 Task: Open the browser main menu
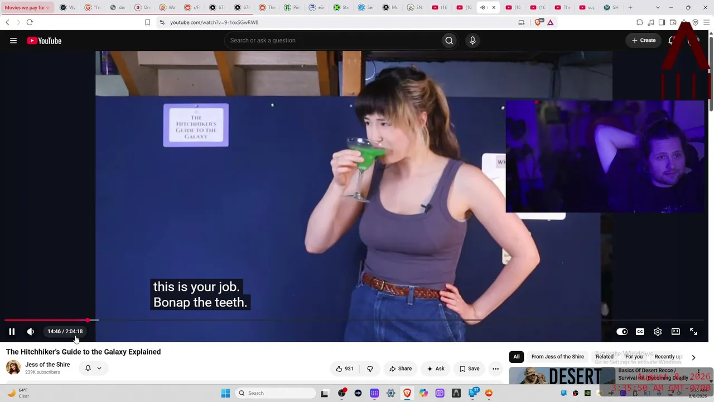coord(707,22)
